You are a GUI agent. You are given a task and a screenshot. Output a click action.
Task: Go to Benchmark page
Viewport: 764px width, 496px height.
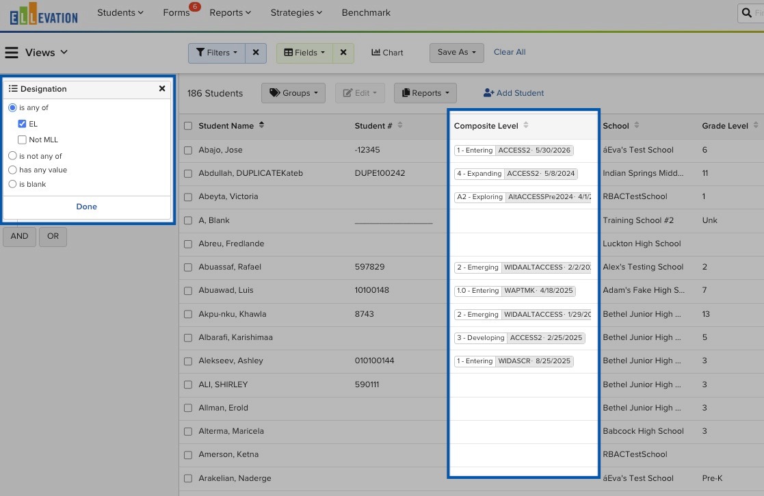click(x=366, y=13)
